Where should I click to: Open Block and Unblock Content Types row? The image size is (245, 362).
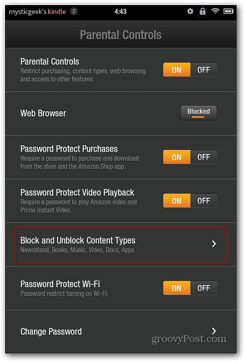coord(121,245)
